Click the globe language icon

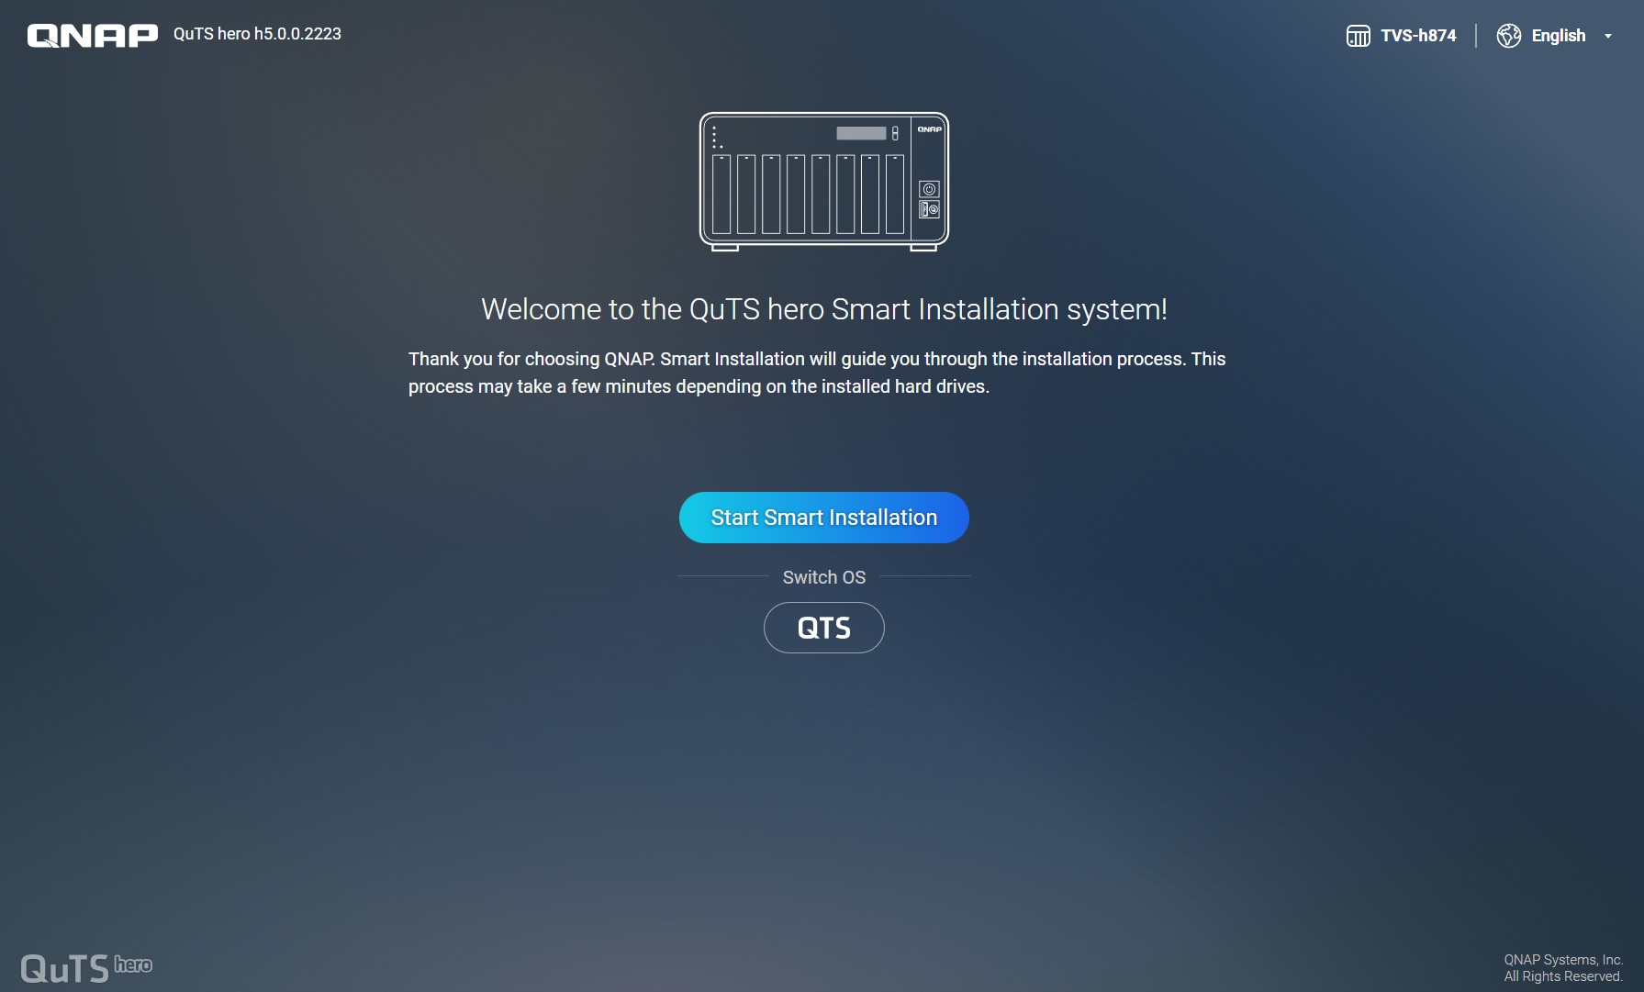click(x=1508, y=36)
